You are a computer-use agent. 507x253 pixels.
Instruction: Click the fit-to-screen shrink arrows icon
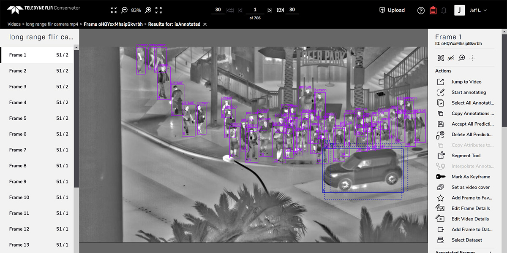113,10
